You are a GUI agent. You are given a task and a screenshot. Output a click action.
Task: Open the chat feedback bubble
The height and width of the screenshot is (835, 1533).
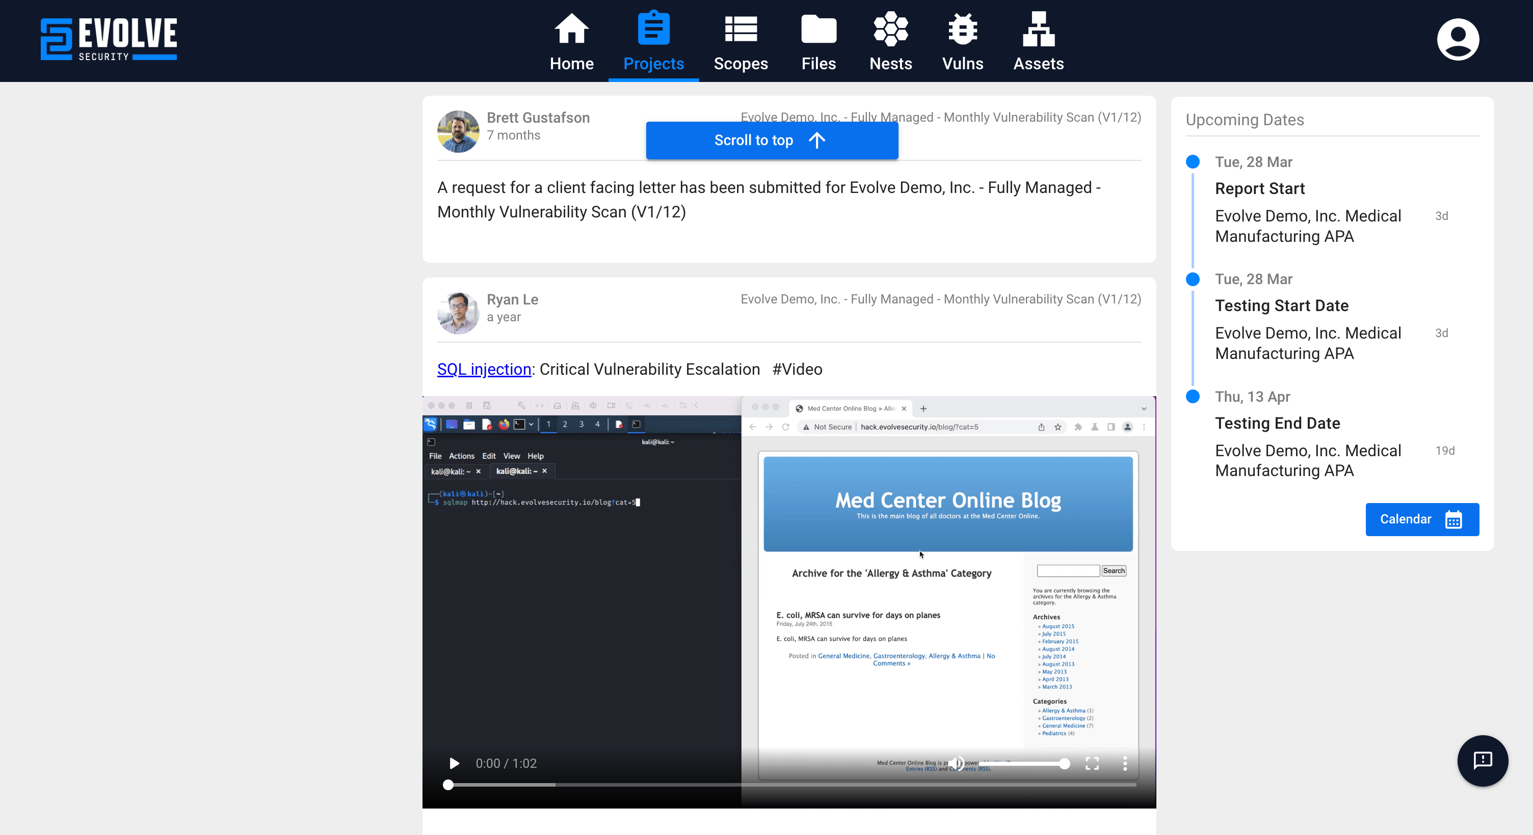point(1482,760)
